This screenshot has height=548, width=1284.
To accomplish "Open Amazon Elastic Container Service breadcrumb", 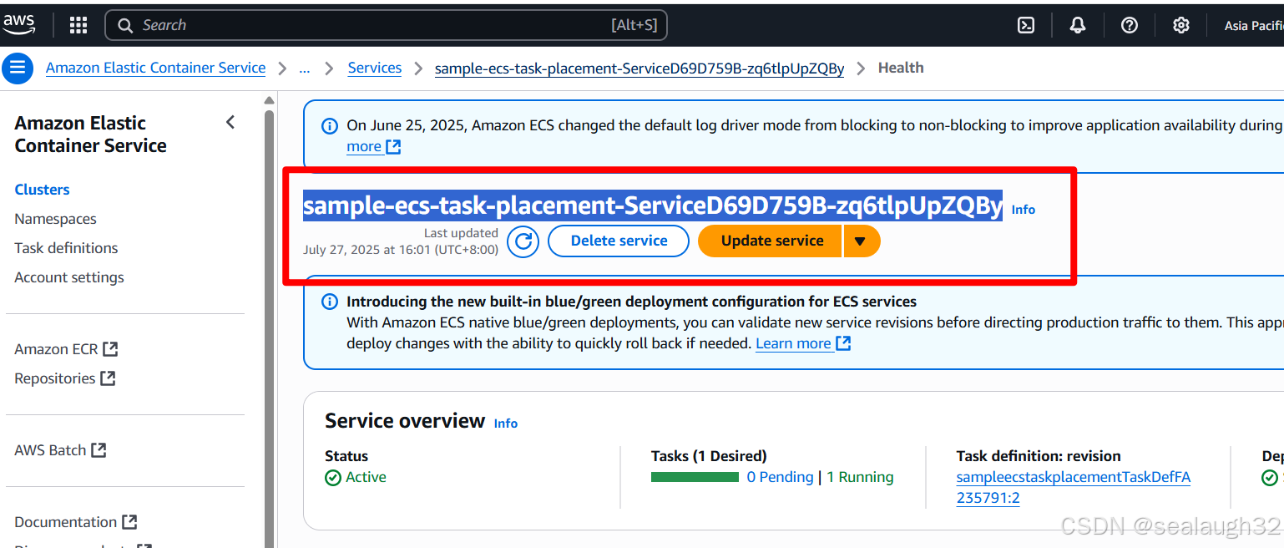I will pyautogui.click(x=155, y=68).
